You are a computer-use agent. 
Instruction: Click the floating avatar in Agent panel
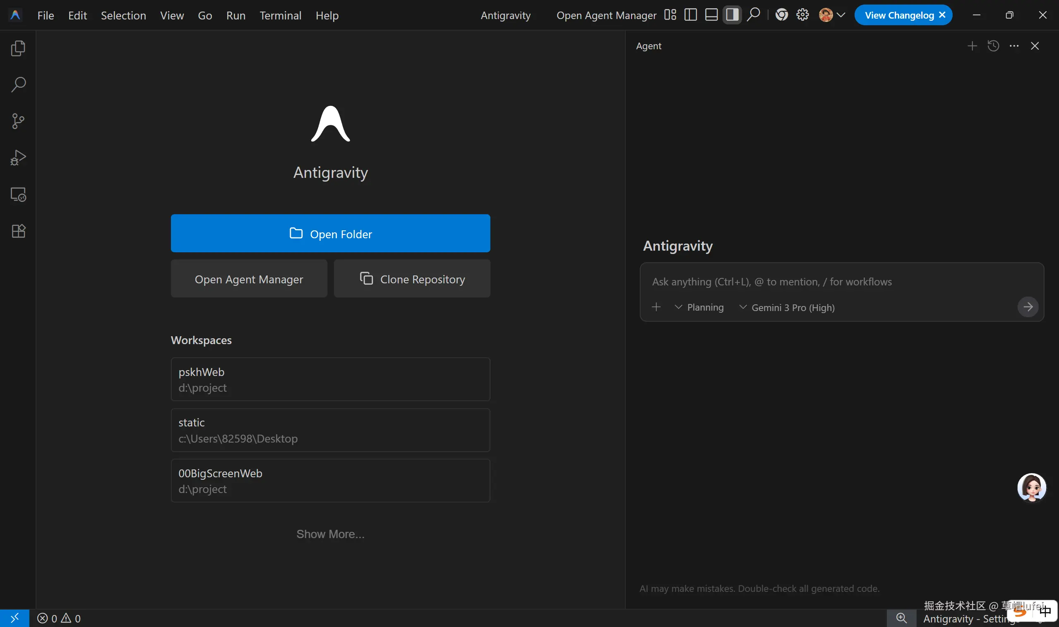point(1032,488)
